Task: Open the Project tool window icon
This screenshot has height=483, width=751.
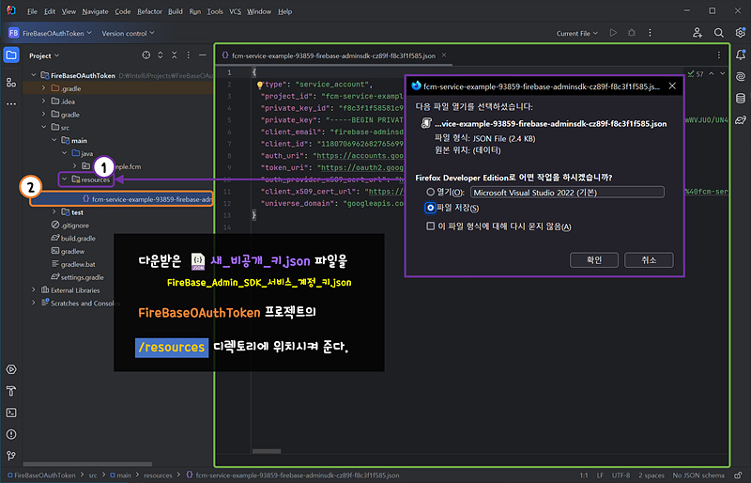Action: click(11, 55)
